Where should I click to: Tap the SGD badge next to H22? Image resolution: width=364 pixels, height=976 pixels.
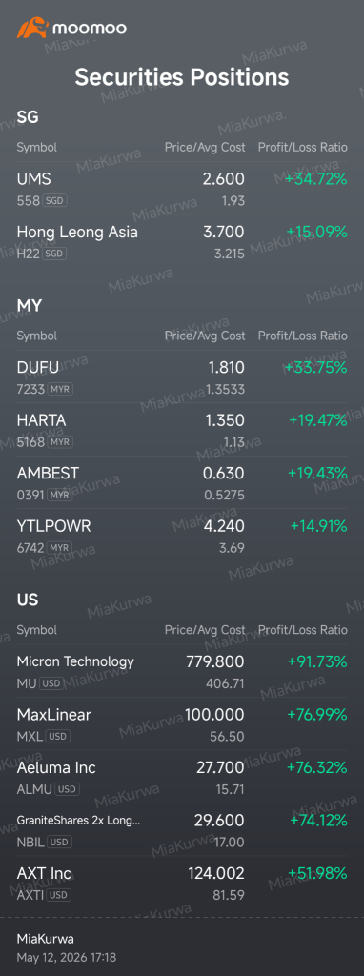tap(54, 254)
